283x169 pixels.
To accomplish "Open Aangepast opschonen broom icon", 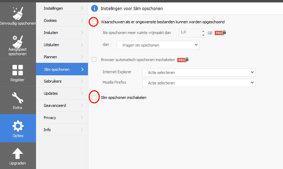I will click(18, 42).
